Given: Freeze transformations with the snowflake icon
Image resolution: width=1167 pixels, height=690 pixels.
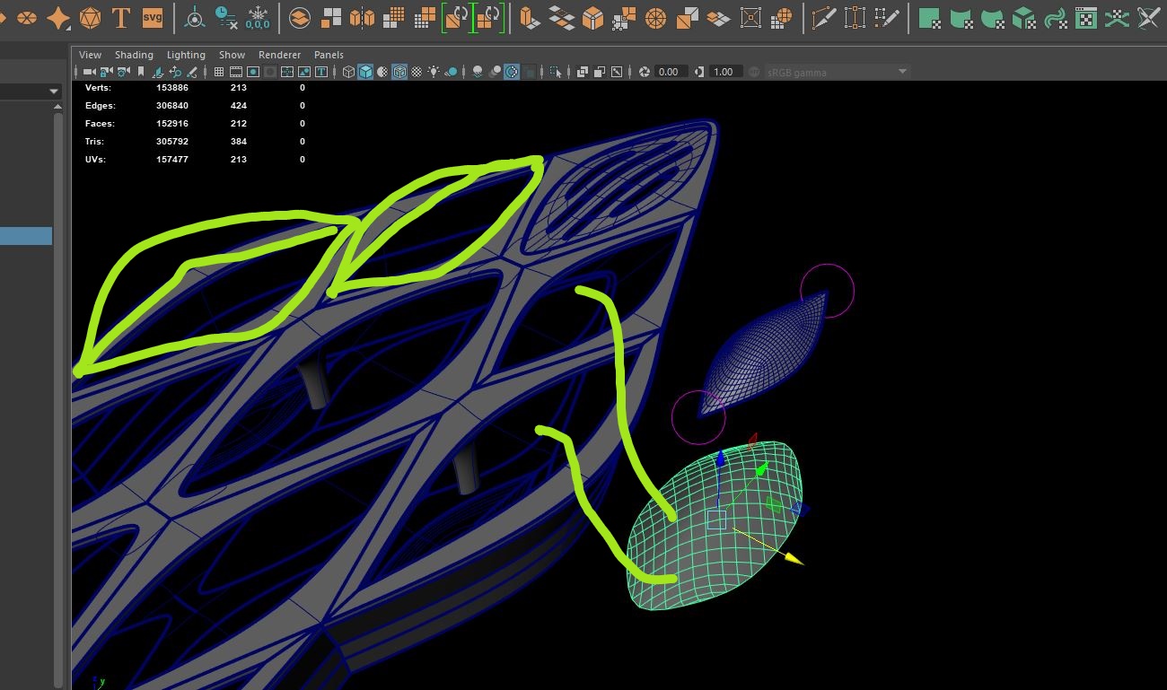Looking at the screenshot, I should [259, 17].
